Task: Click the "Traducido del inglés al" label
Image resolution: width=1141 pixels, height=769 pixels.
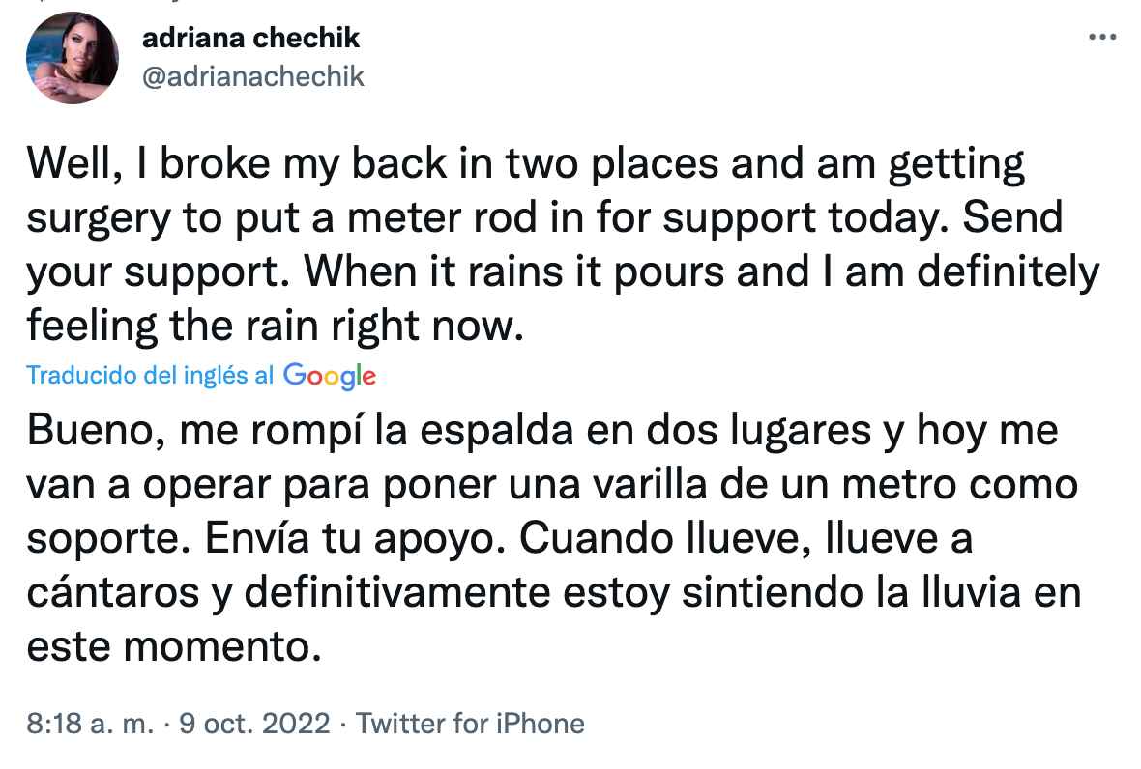Action: [150, 376]
